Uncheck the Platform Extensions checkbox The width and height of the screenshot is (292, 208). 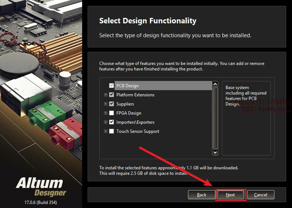pyautogui.click(x=111, y=95)
